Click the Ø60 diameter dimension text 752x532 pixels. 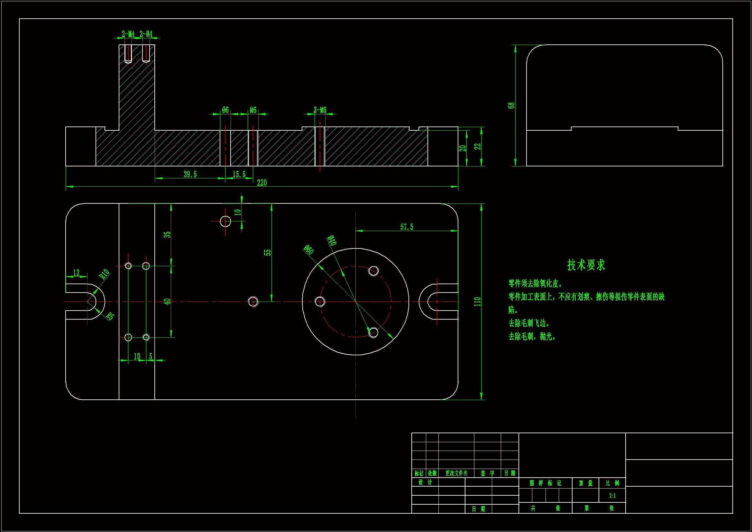(308, 250)
